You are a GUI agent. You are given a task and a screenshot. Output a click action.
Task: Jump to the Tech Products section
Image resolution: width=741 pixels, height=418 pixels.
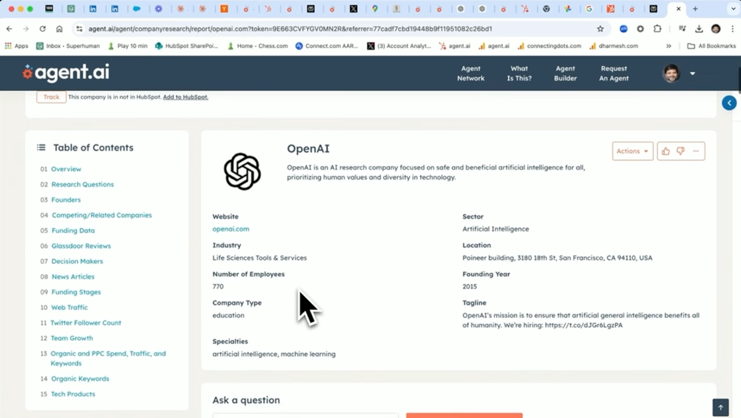point(73,394)
